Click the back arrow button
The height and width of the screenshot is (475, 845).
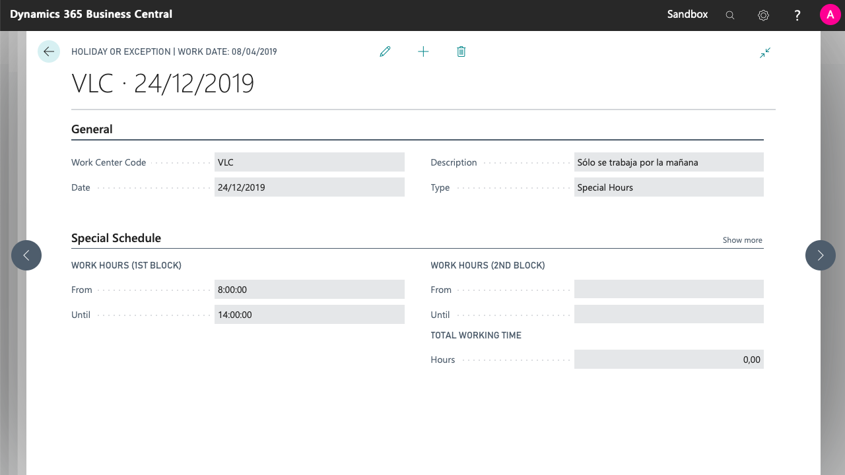click(48, 51)
